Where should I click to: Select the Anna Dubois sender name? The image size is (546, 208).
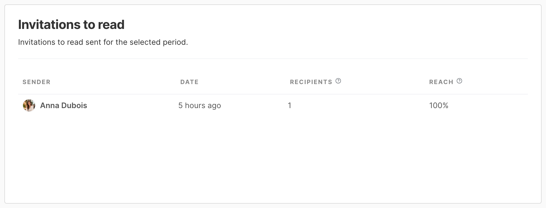[64, 105]
